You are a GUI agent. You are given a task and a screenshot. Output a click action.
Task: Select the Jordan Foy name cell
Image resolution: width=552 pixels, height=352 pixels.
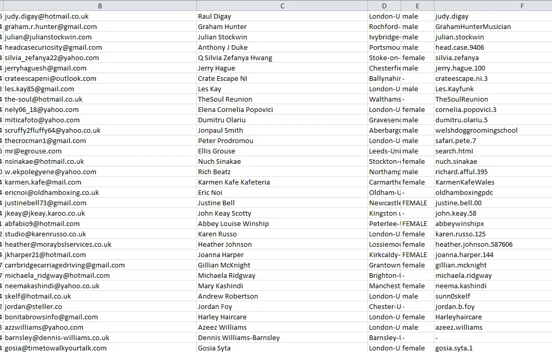215,306
